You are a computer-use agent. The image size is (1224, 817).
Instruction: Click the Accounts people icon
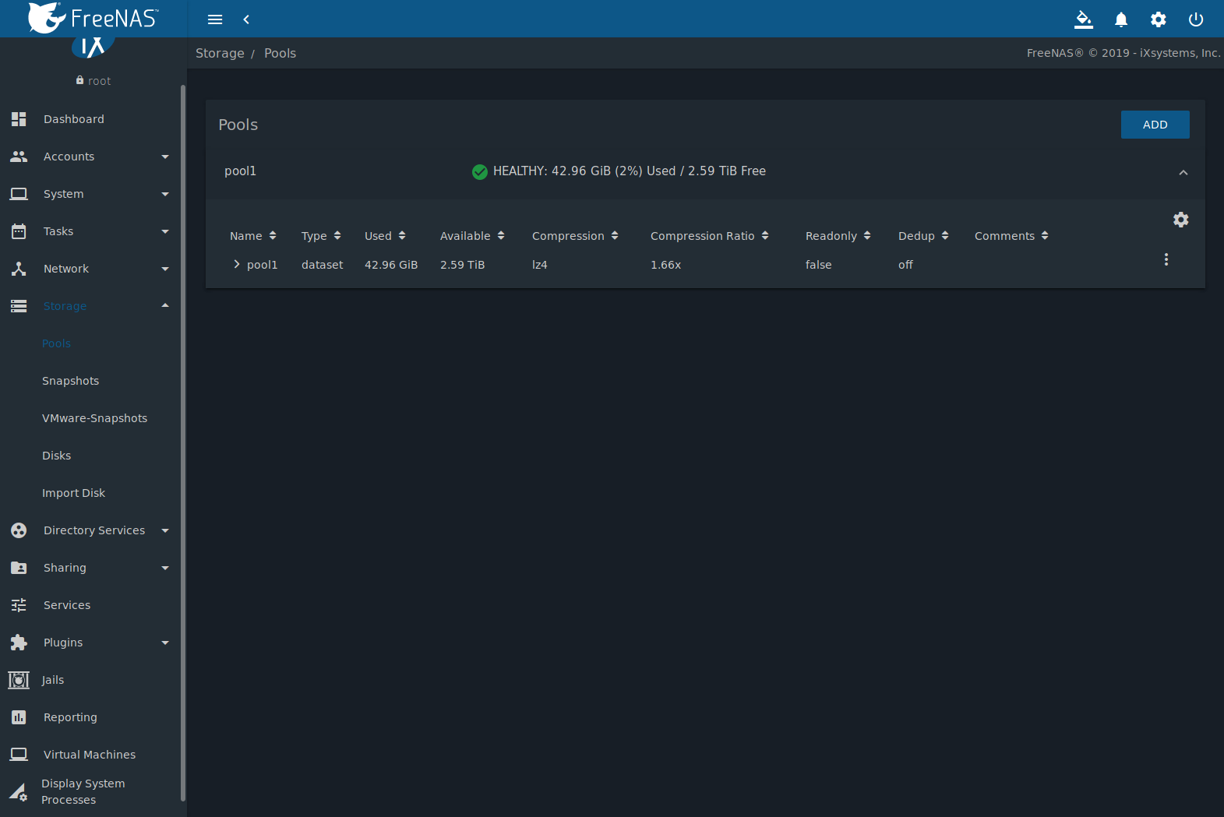tap(19, 157)
